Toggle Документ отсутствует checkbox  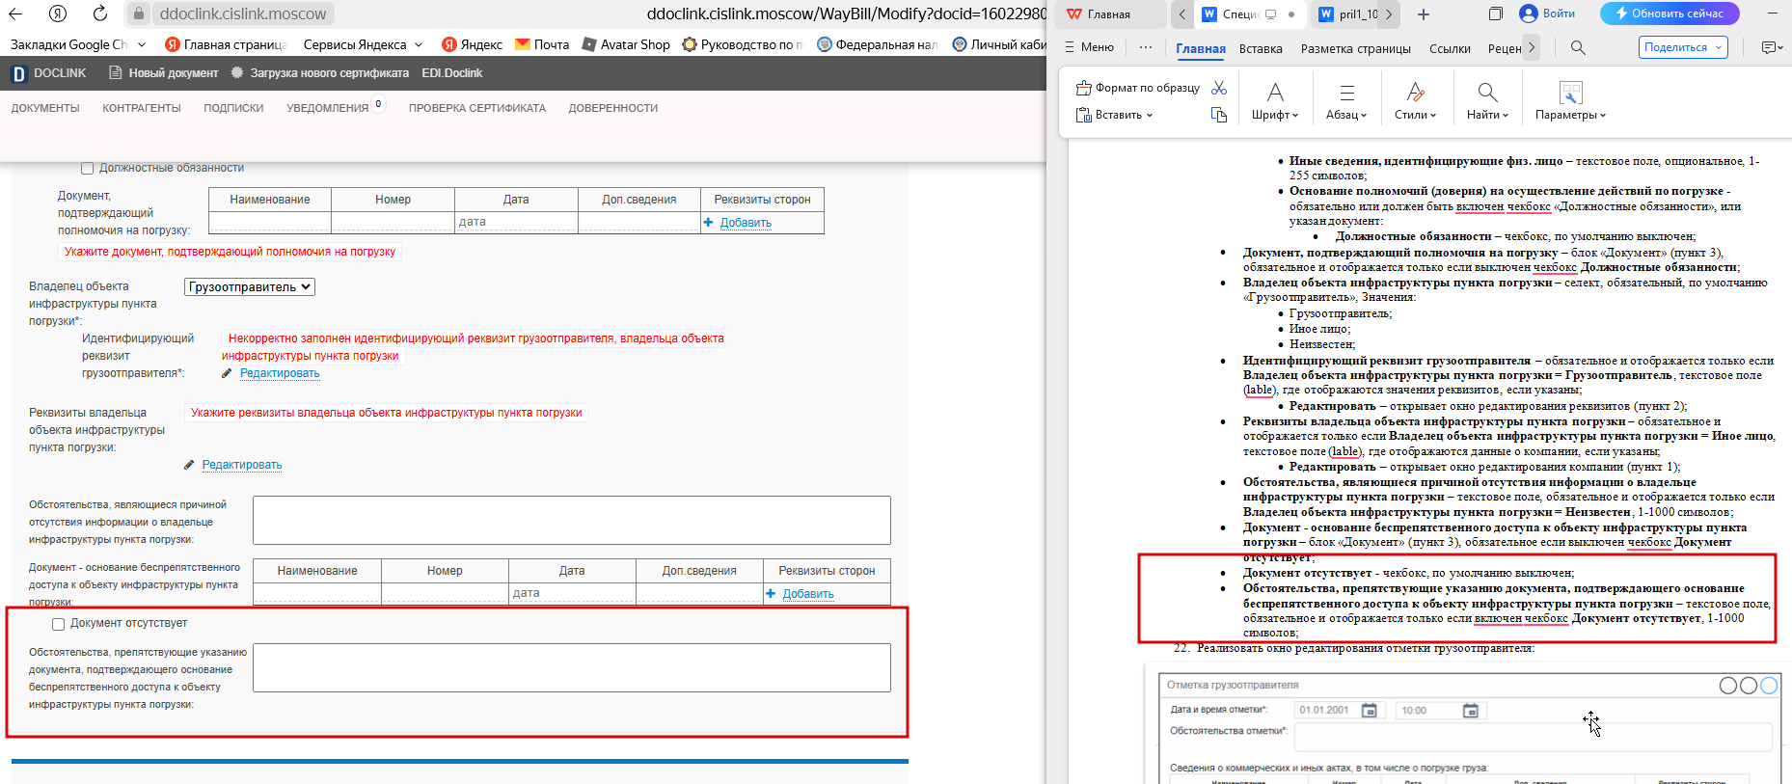58,624
